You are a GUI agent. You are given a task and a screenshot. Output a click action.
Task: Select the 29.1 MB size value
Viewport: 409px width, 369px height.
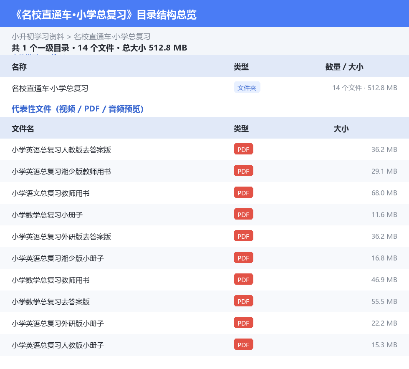384,171
